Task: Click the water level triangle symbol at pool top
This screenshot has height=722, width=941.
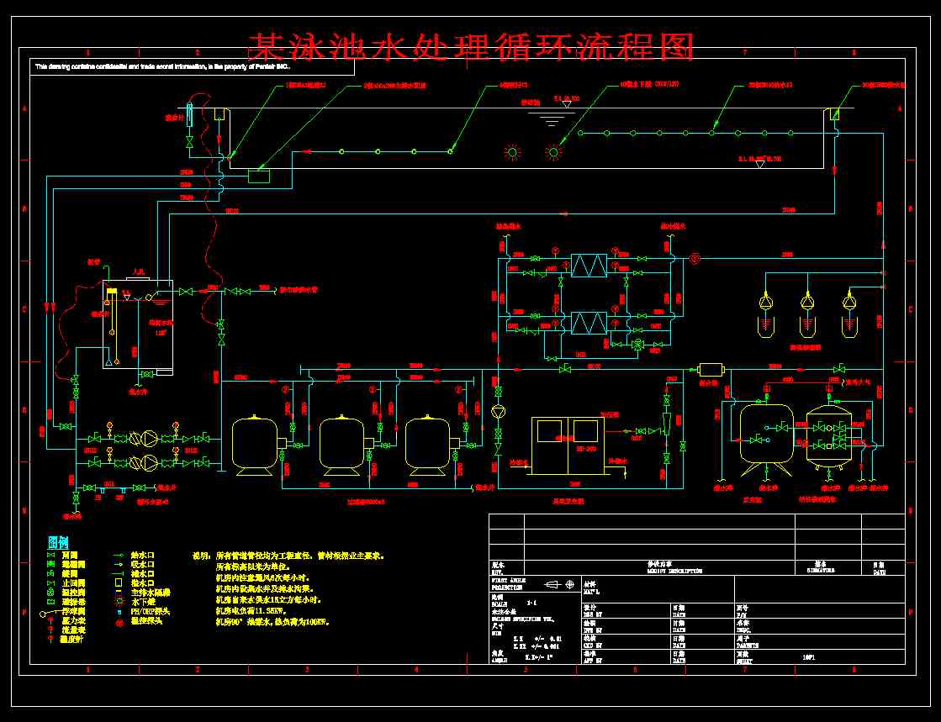Action: 567,104
